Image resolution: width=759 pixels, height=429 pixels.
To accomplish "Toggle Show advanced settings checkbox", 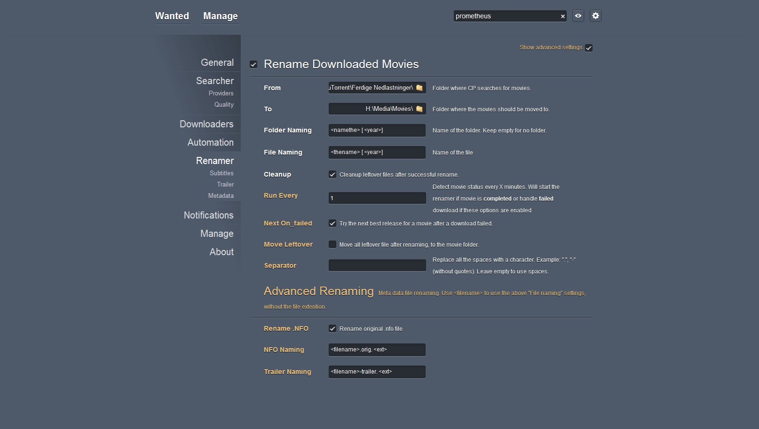I will (589, 48).
